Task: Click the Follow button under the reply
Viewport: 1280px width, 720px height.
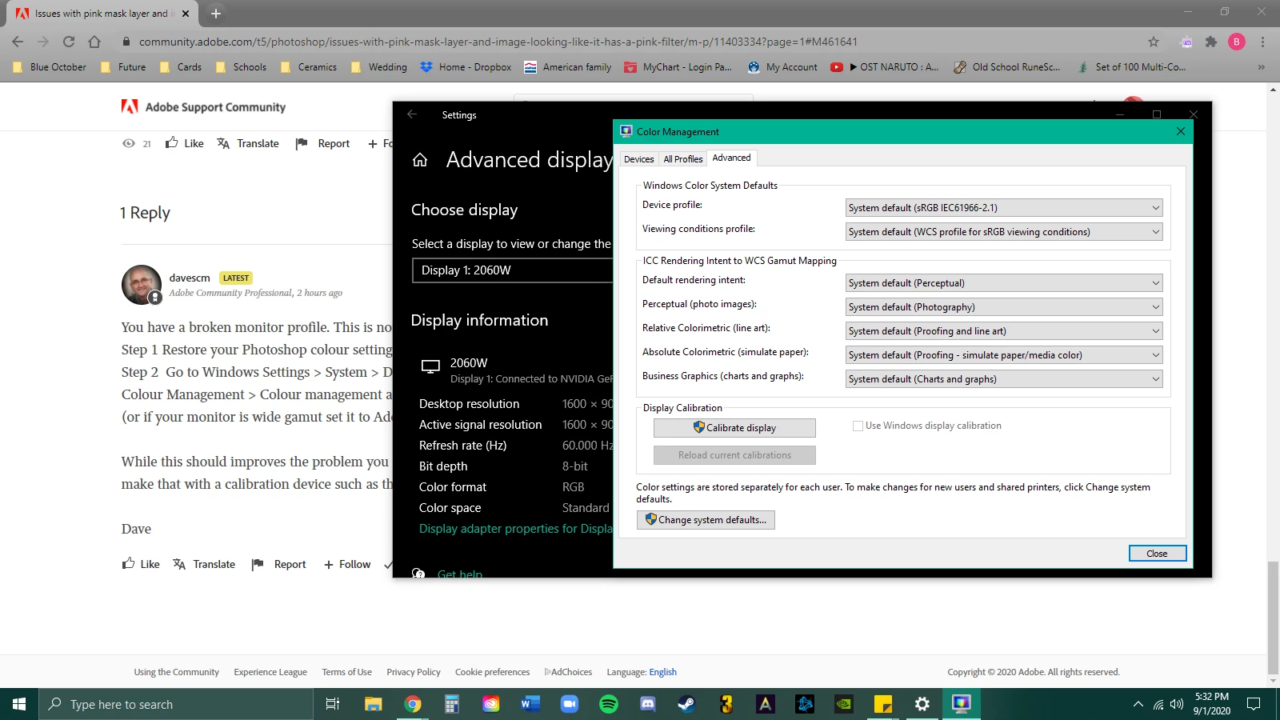Action: tap(347, 564)
